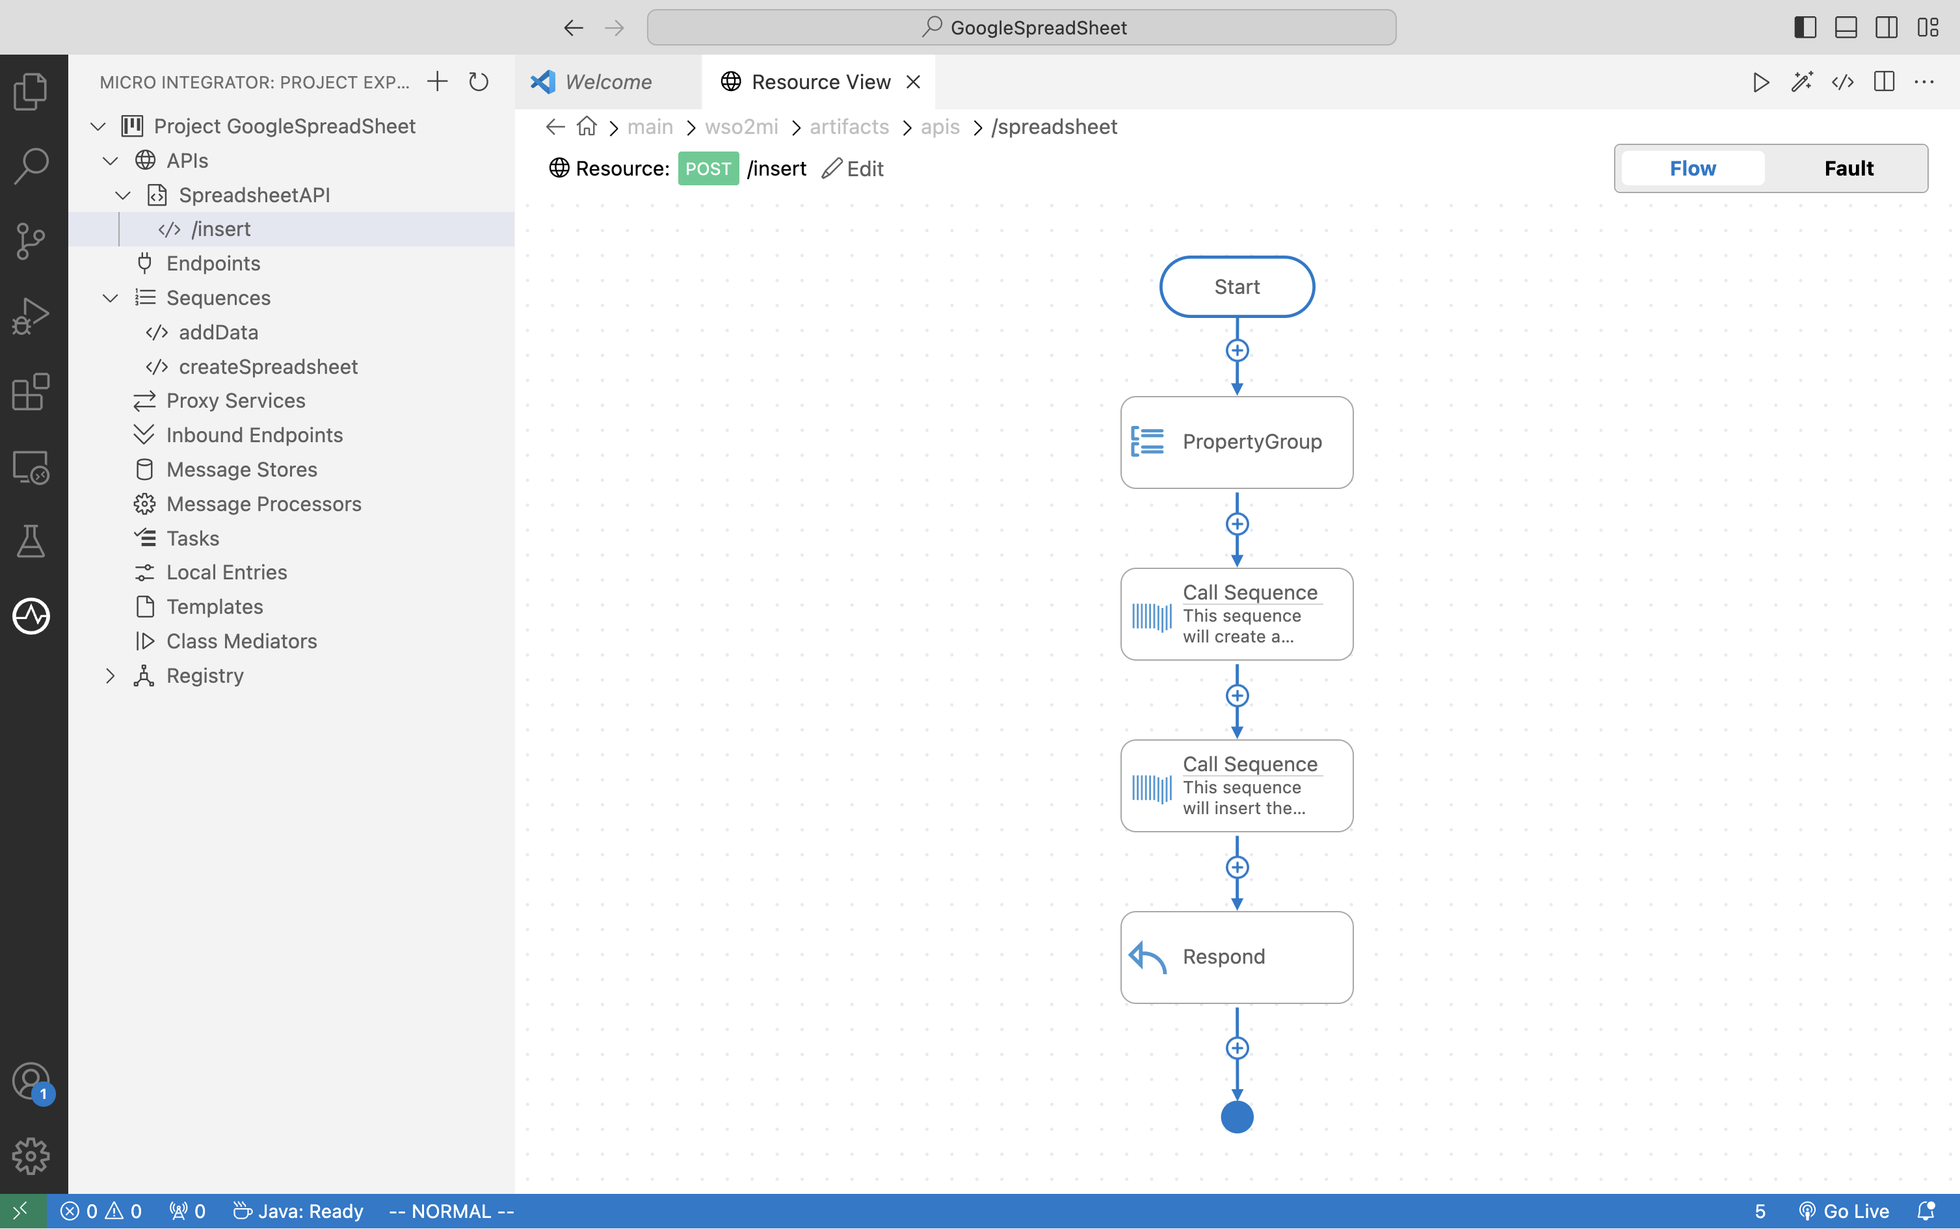Select the PropertyGroup mediator node
The image size is (1960, 1229).
click(x=1236, y=442)
